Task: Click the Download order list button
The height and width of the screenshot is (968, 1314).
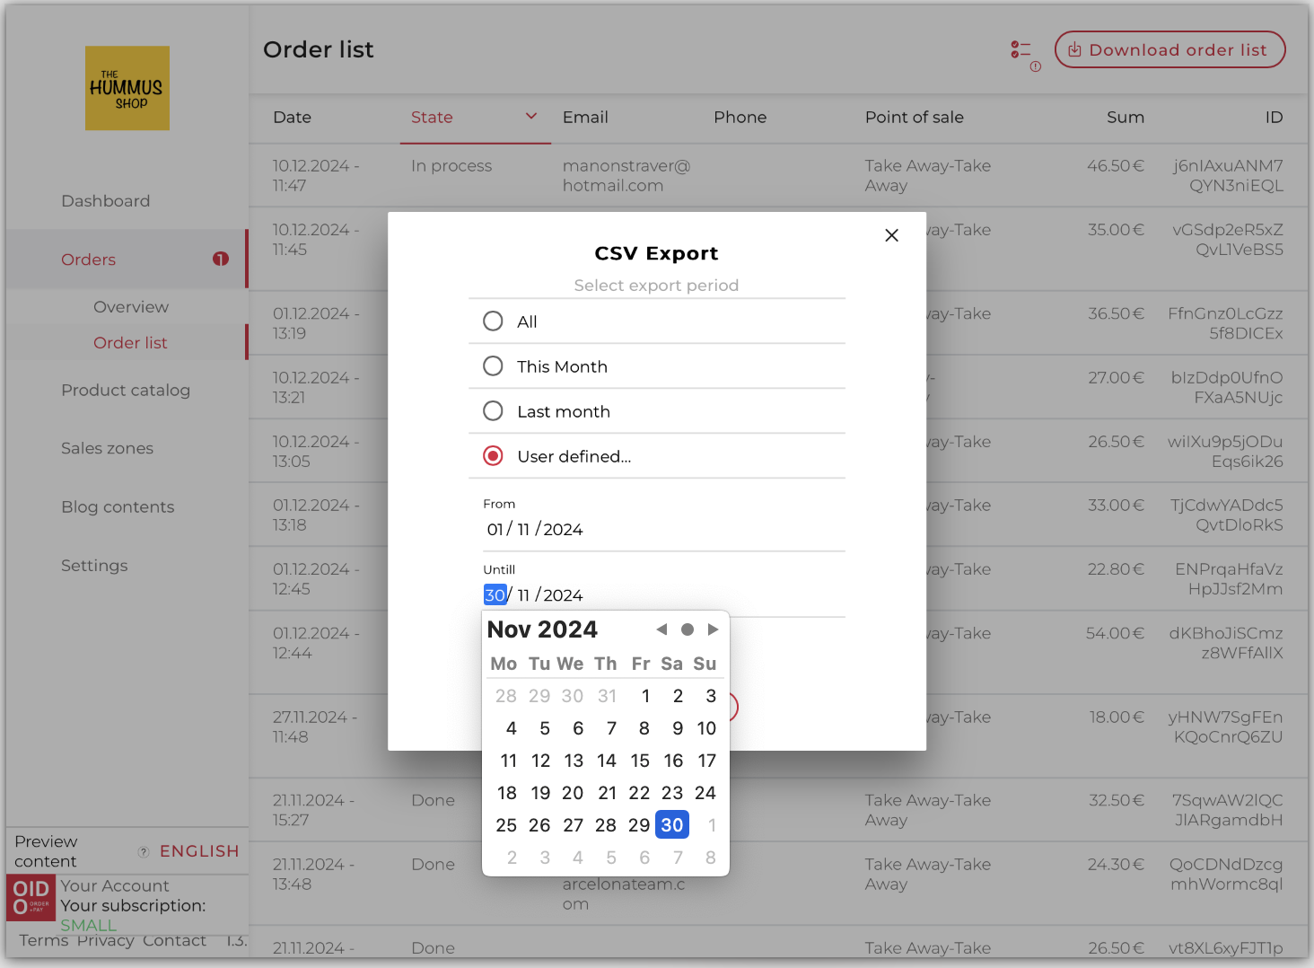Action: click(x=1169, y=50)
